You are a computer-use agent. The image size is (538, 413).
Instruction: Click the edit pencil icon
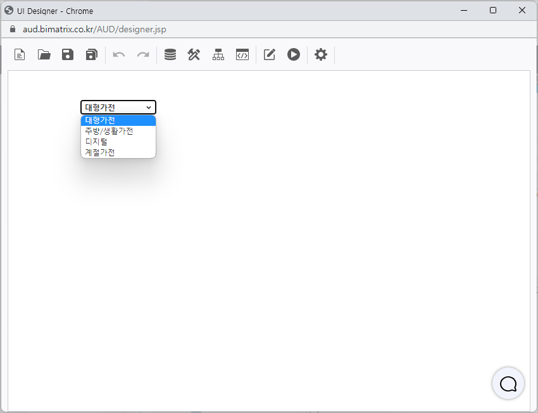coord(270,55)
